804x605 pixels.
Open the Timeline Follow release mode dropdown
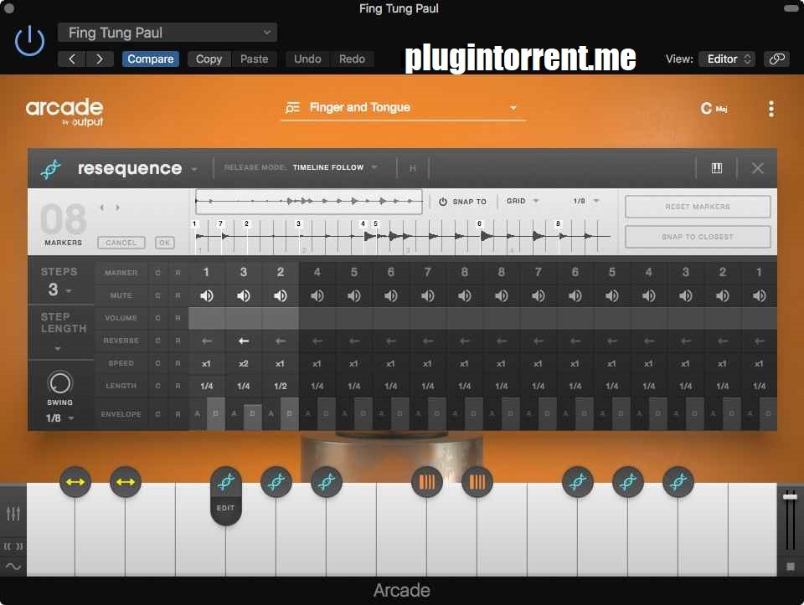click(335, 167)
